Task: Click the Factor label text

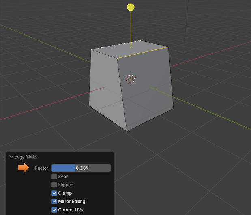Action: [41, 168]
